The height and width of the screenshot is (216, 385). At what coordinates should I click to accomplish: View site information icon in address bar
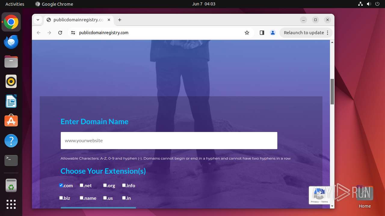point(73,33)
